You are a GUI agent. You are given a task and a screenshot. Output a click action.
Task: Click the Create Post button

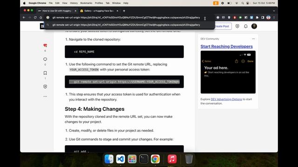(222, 26)
